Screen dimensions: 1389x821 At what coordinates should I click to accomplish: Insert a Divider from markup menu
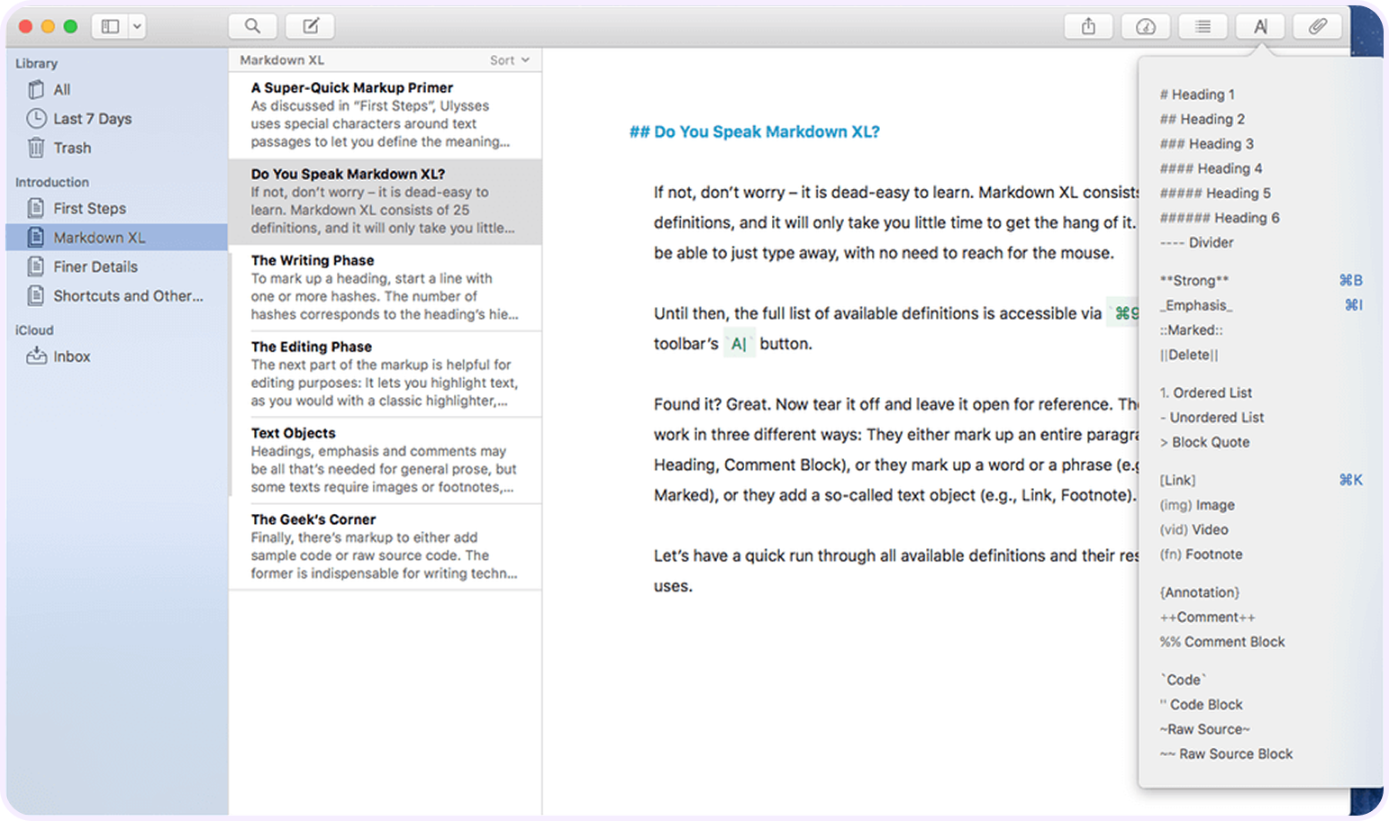tap(1197, 242)
